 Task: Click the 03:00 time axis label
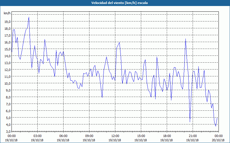38,136
